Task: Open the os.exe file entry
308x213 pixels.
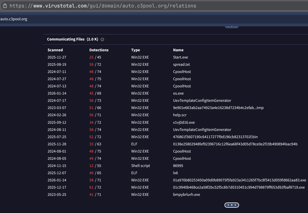Action: point(178,93)
